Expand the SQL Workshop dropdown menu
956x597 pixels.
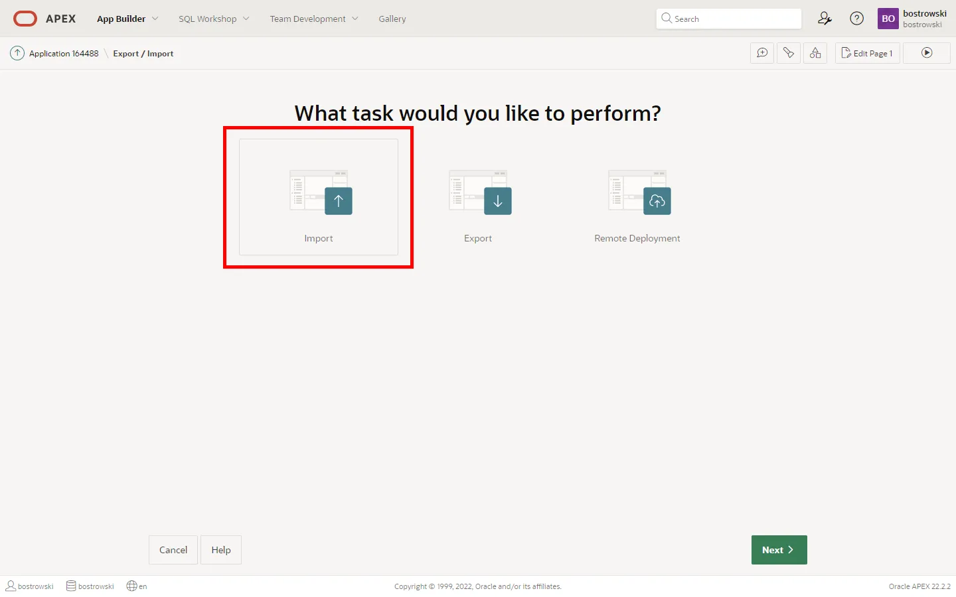pos(214,19)
